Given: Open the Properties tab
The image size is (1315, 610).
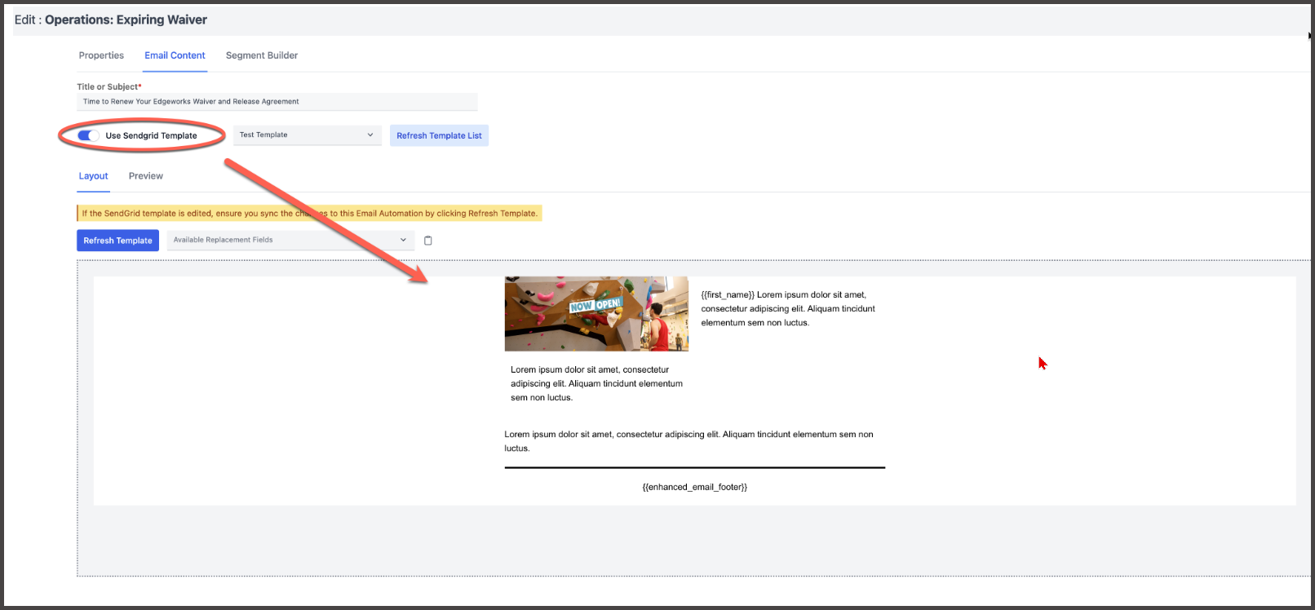Looking at the screenshot, I should click(x=101, y=55).
